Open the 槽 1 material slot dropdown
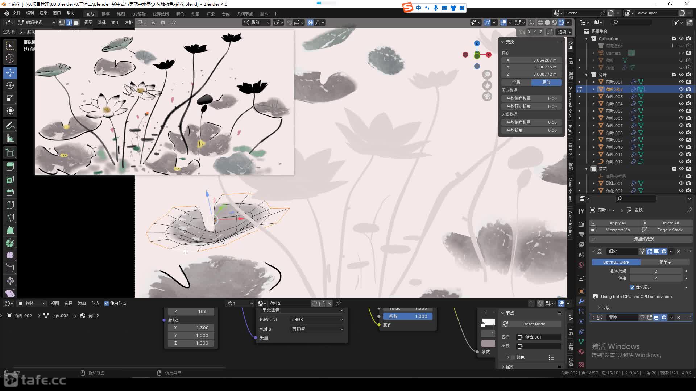The height and width of the screenshot is (391, 696). pos(240,303)
